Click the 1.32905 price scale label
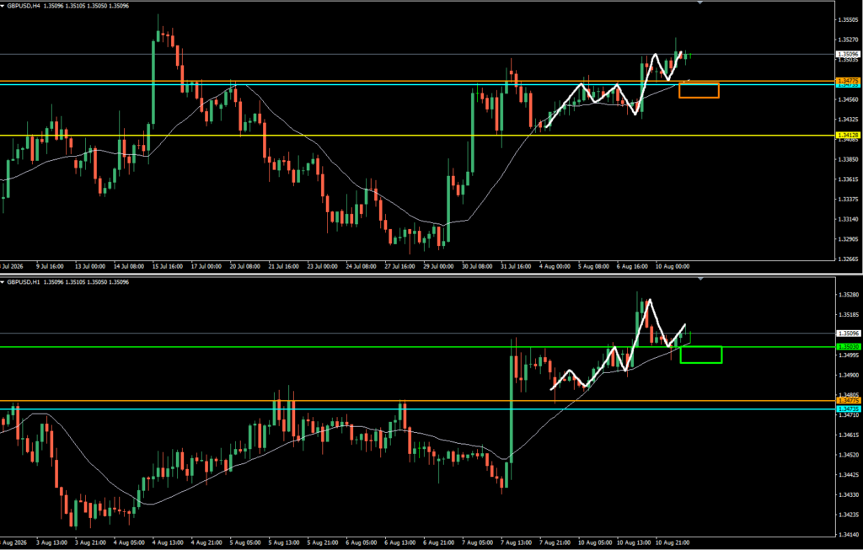Screen dimensions: 863x550 click(x=848, y=239)
